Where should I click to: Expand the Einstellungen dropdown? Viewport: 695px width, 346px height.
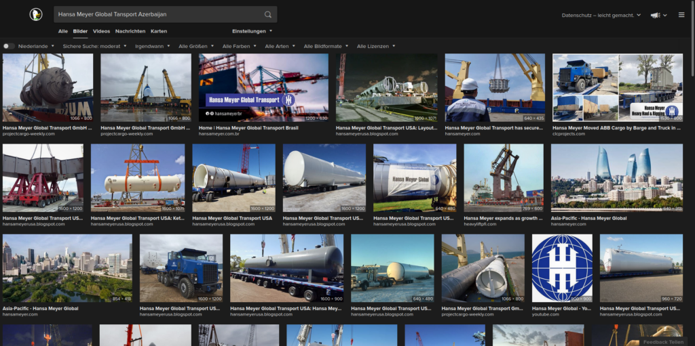[x=252, y=31]
